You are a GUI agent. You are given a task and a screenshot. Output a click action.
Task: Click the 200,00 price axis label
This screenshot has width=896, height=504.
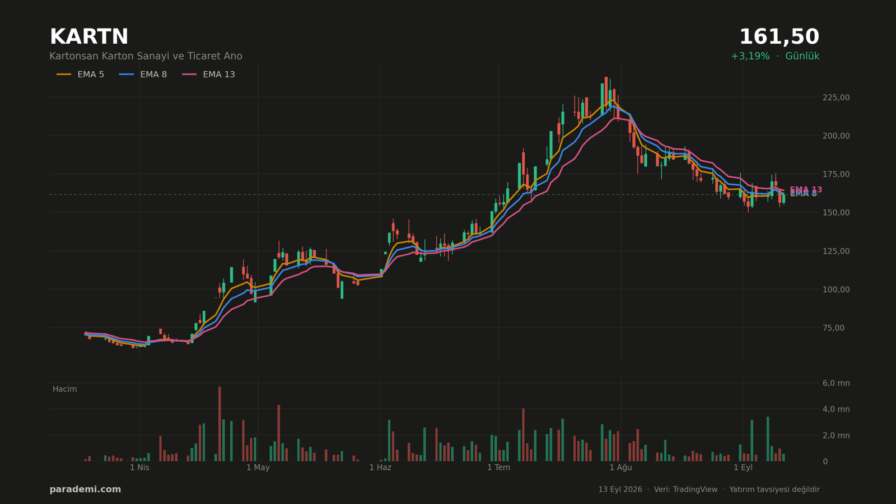pos(836,136)
